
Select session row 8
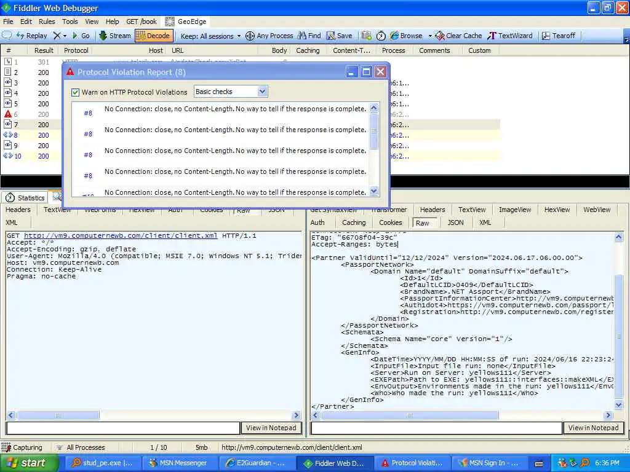point(31,135)
